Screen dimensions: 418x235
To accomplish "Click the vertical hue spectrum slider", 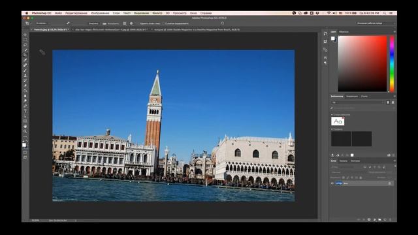I will coord(392,64).
